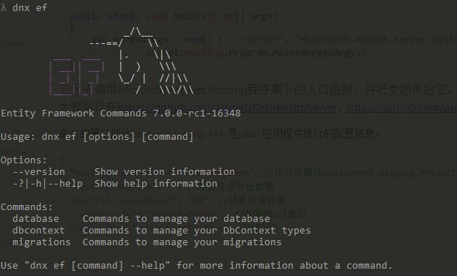
Task: Click "Commands to manage your migrations" text
Action: pyautogui.click(x=182, y=242)
